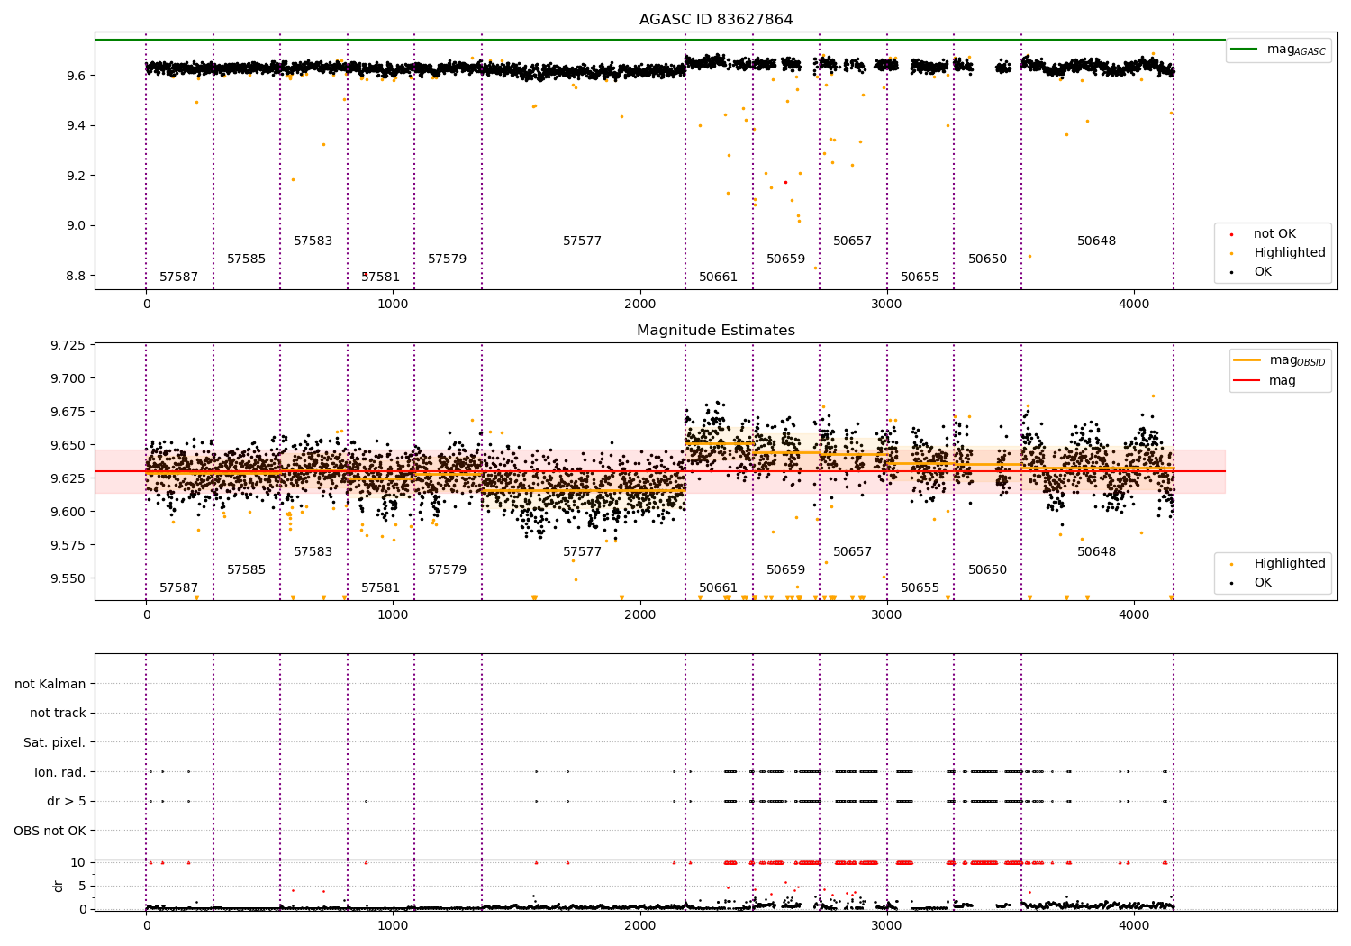This screenshot has width=1351, height=946.
Task: Click the mag AGASC legend label
Action: pos(1296,50)
